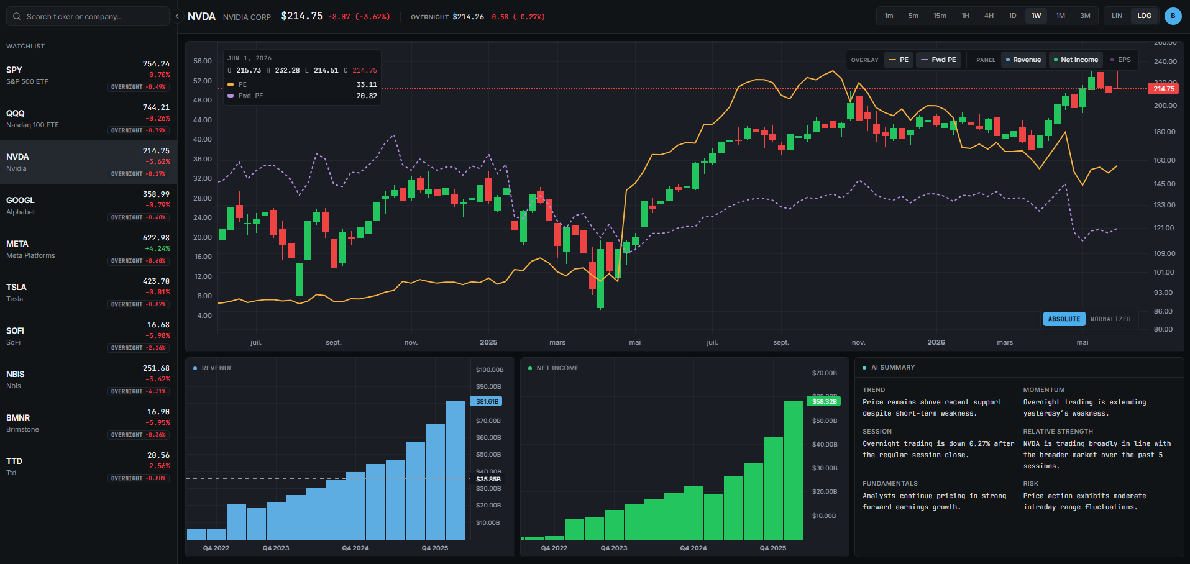Click the purple Fwd PE legend swatch
1190x564 pixels.
click(x=231, y=96)
